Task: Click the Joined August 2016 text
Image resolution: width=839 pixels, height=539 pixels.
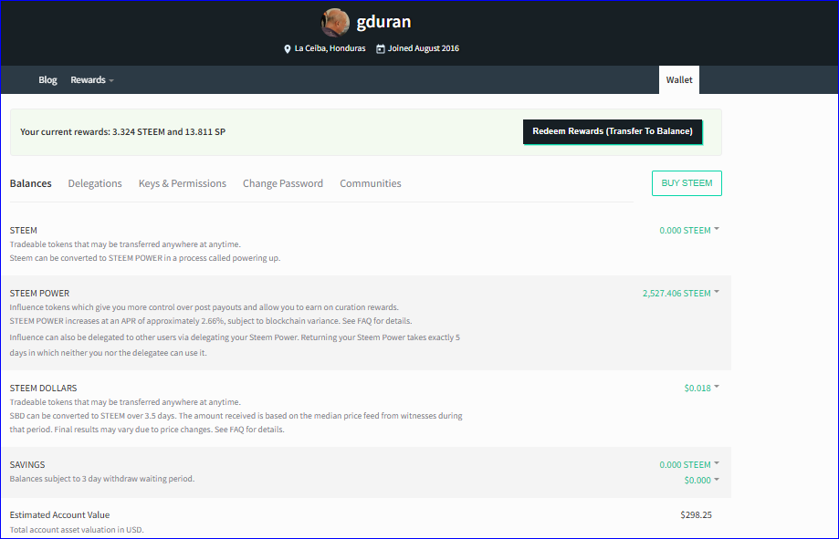Action: 424,48
